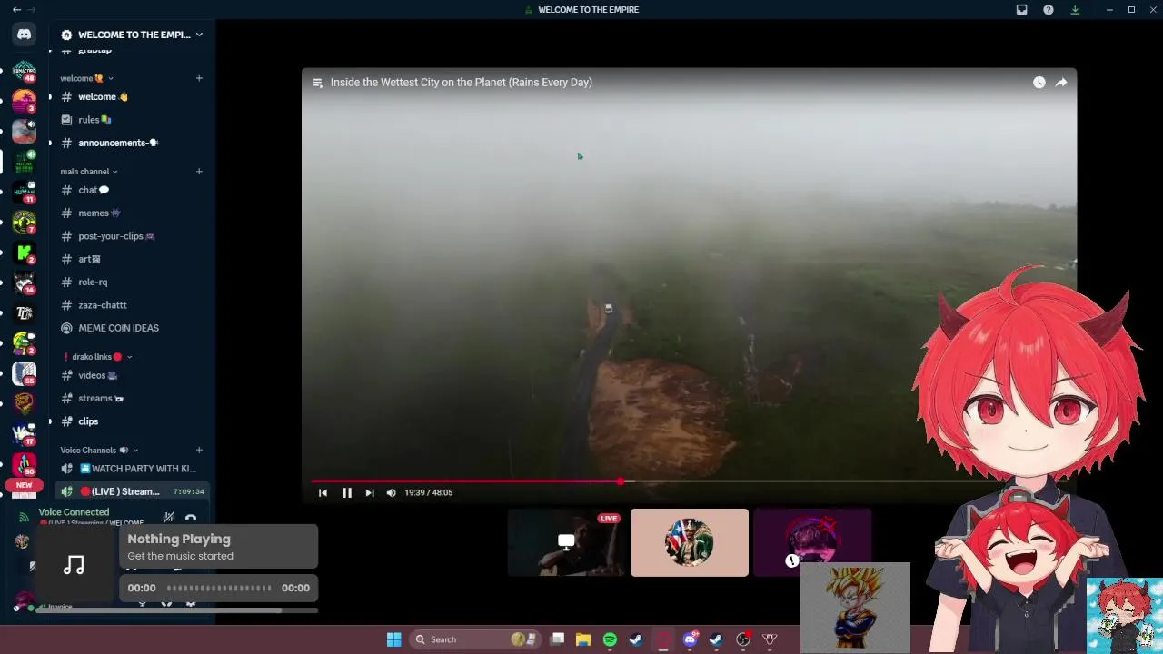Go back with the title bar left arrow
This screenshot has height=654, width=1163.
click(x=16, y=9)
